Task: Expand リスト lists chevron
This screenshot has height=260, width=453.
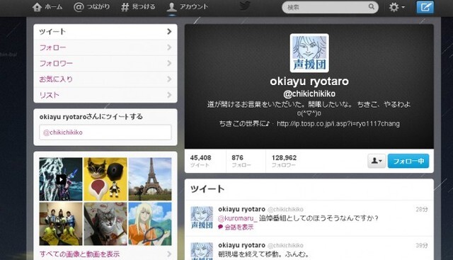Action: point(169,95)
